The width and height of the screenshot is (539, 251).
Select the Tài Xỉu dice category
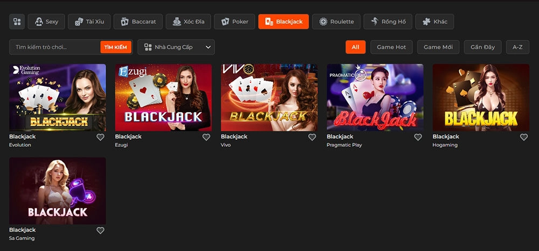pyautogui.click(x=89, y=21)
